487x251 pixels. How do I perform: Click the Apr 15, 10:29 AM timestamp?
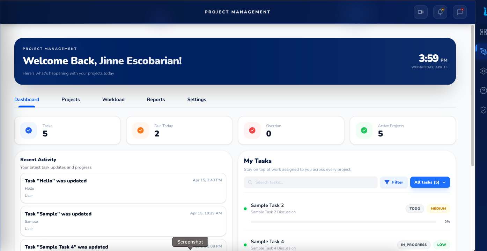coord(206,213)
